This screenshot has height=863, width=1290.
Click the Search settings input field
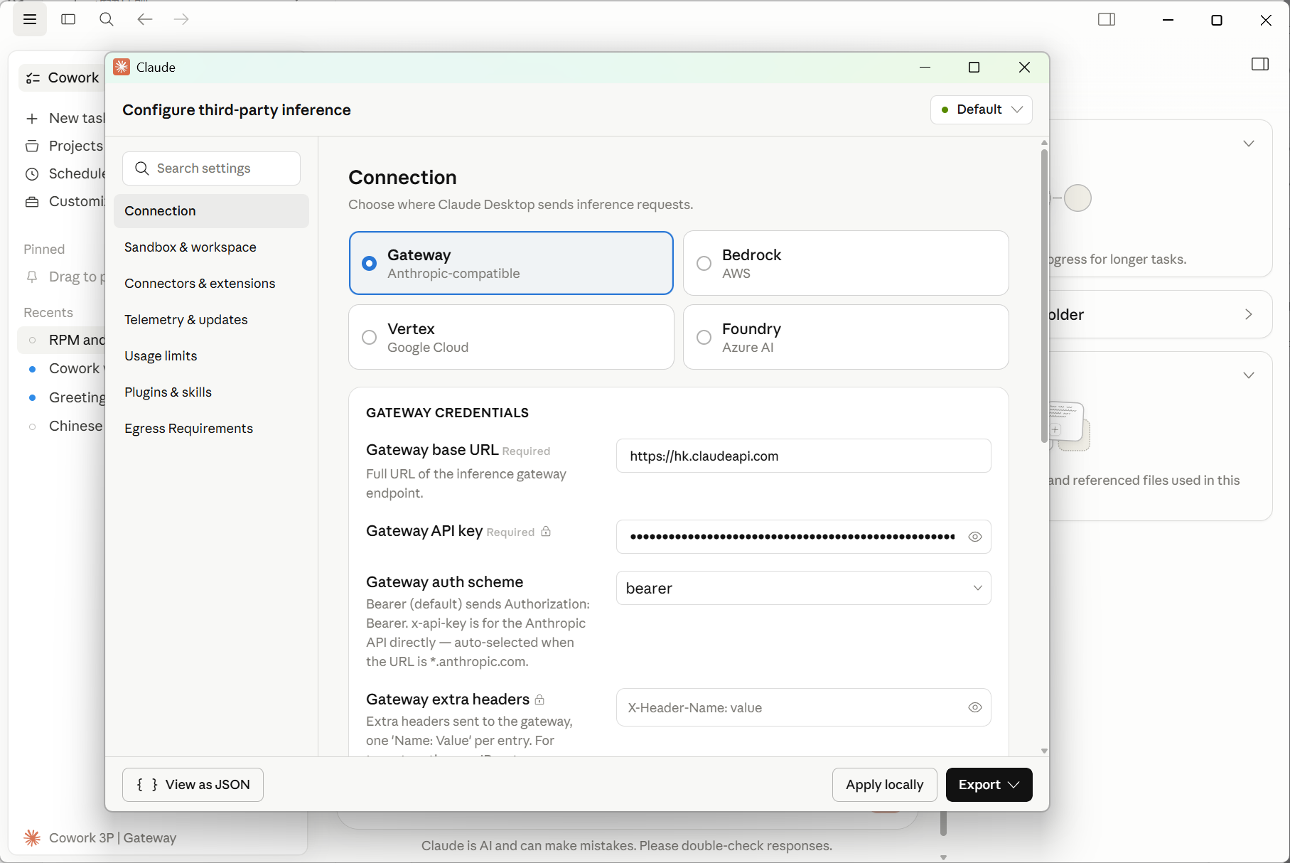[x=211, y=168]
